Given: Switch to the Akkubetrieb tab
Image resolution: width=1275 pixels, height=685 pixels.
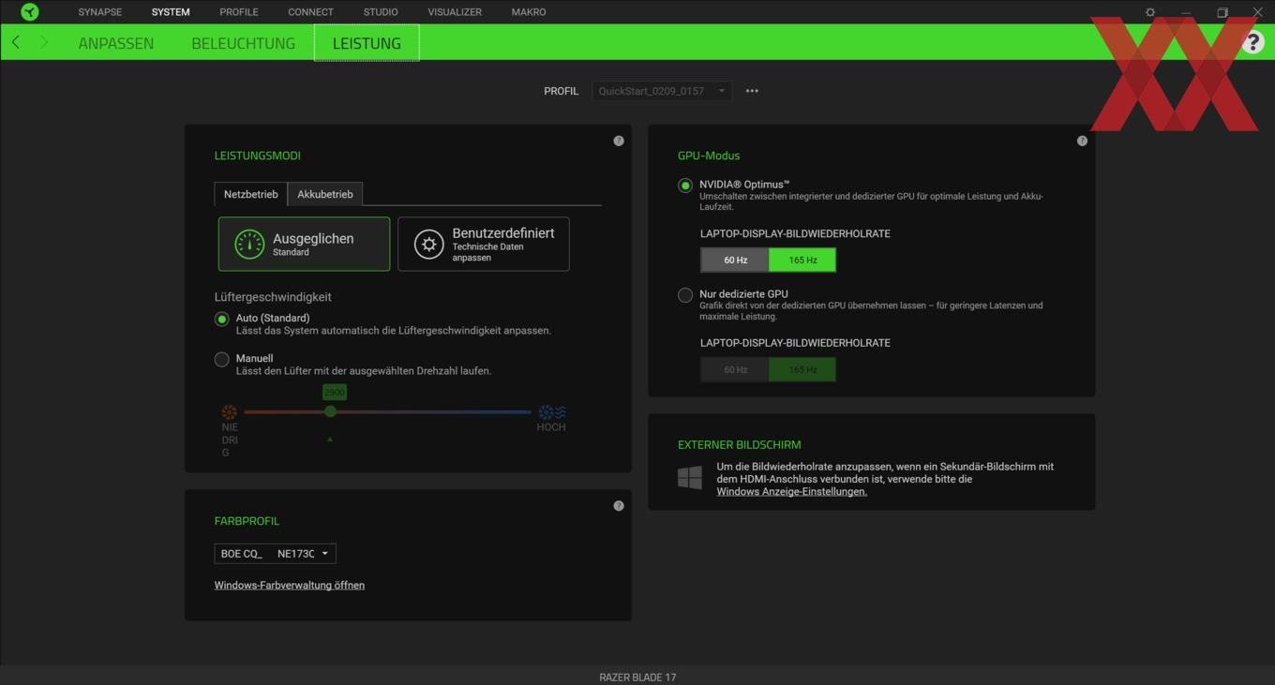Looking at the screenshot, I should point(325,194).
